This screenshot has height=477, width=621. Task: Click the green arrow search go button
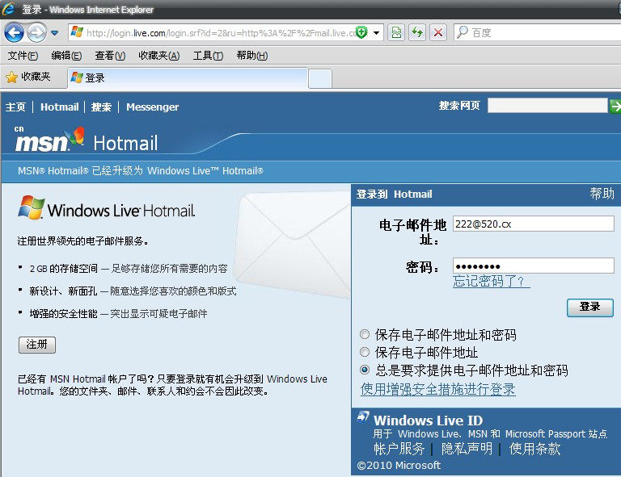[615, 106]
